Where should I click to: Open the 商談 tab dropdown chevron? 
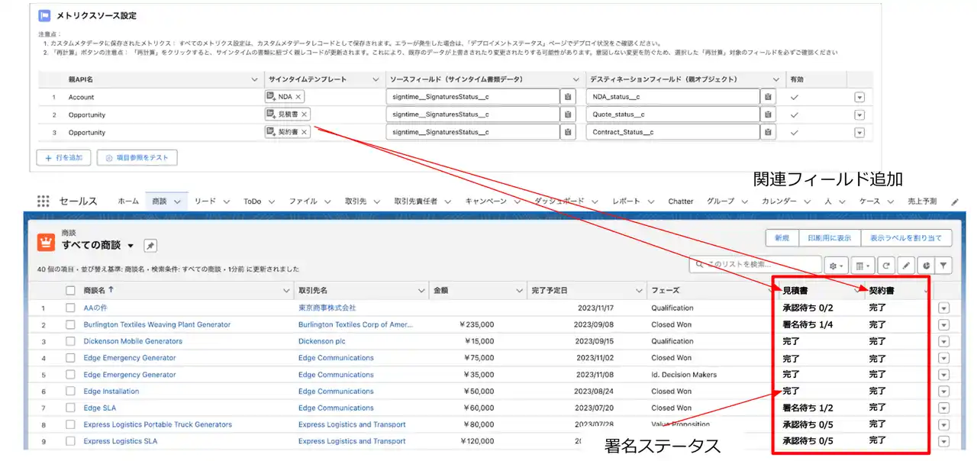tap(178, 201)
